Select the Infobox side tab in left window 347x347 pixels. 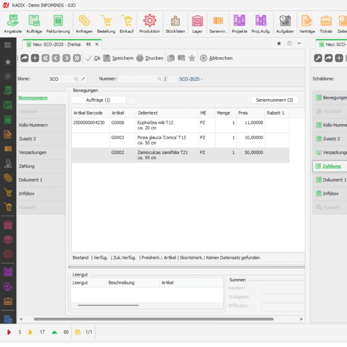(41, 193)
